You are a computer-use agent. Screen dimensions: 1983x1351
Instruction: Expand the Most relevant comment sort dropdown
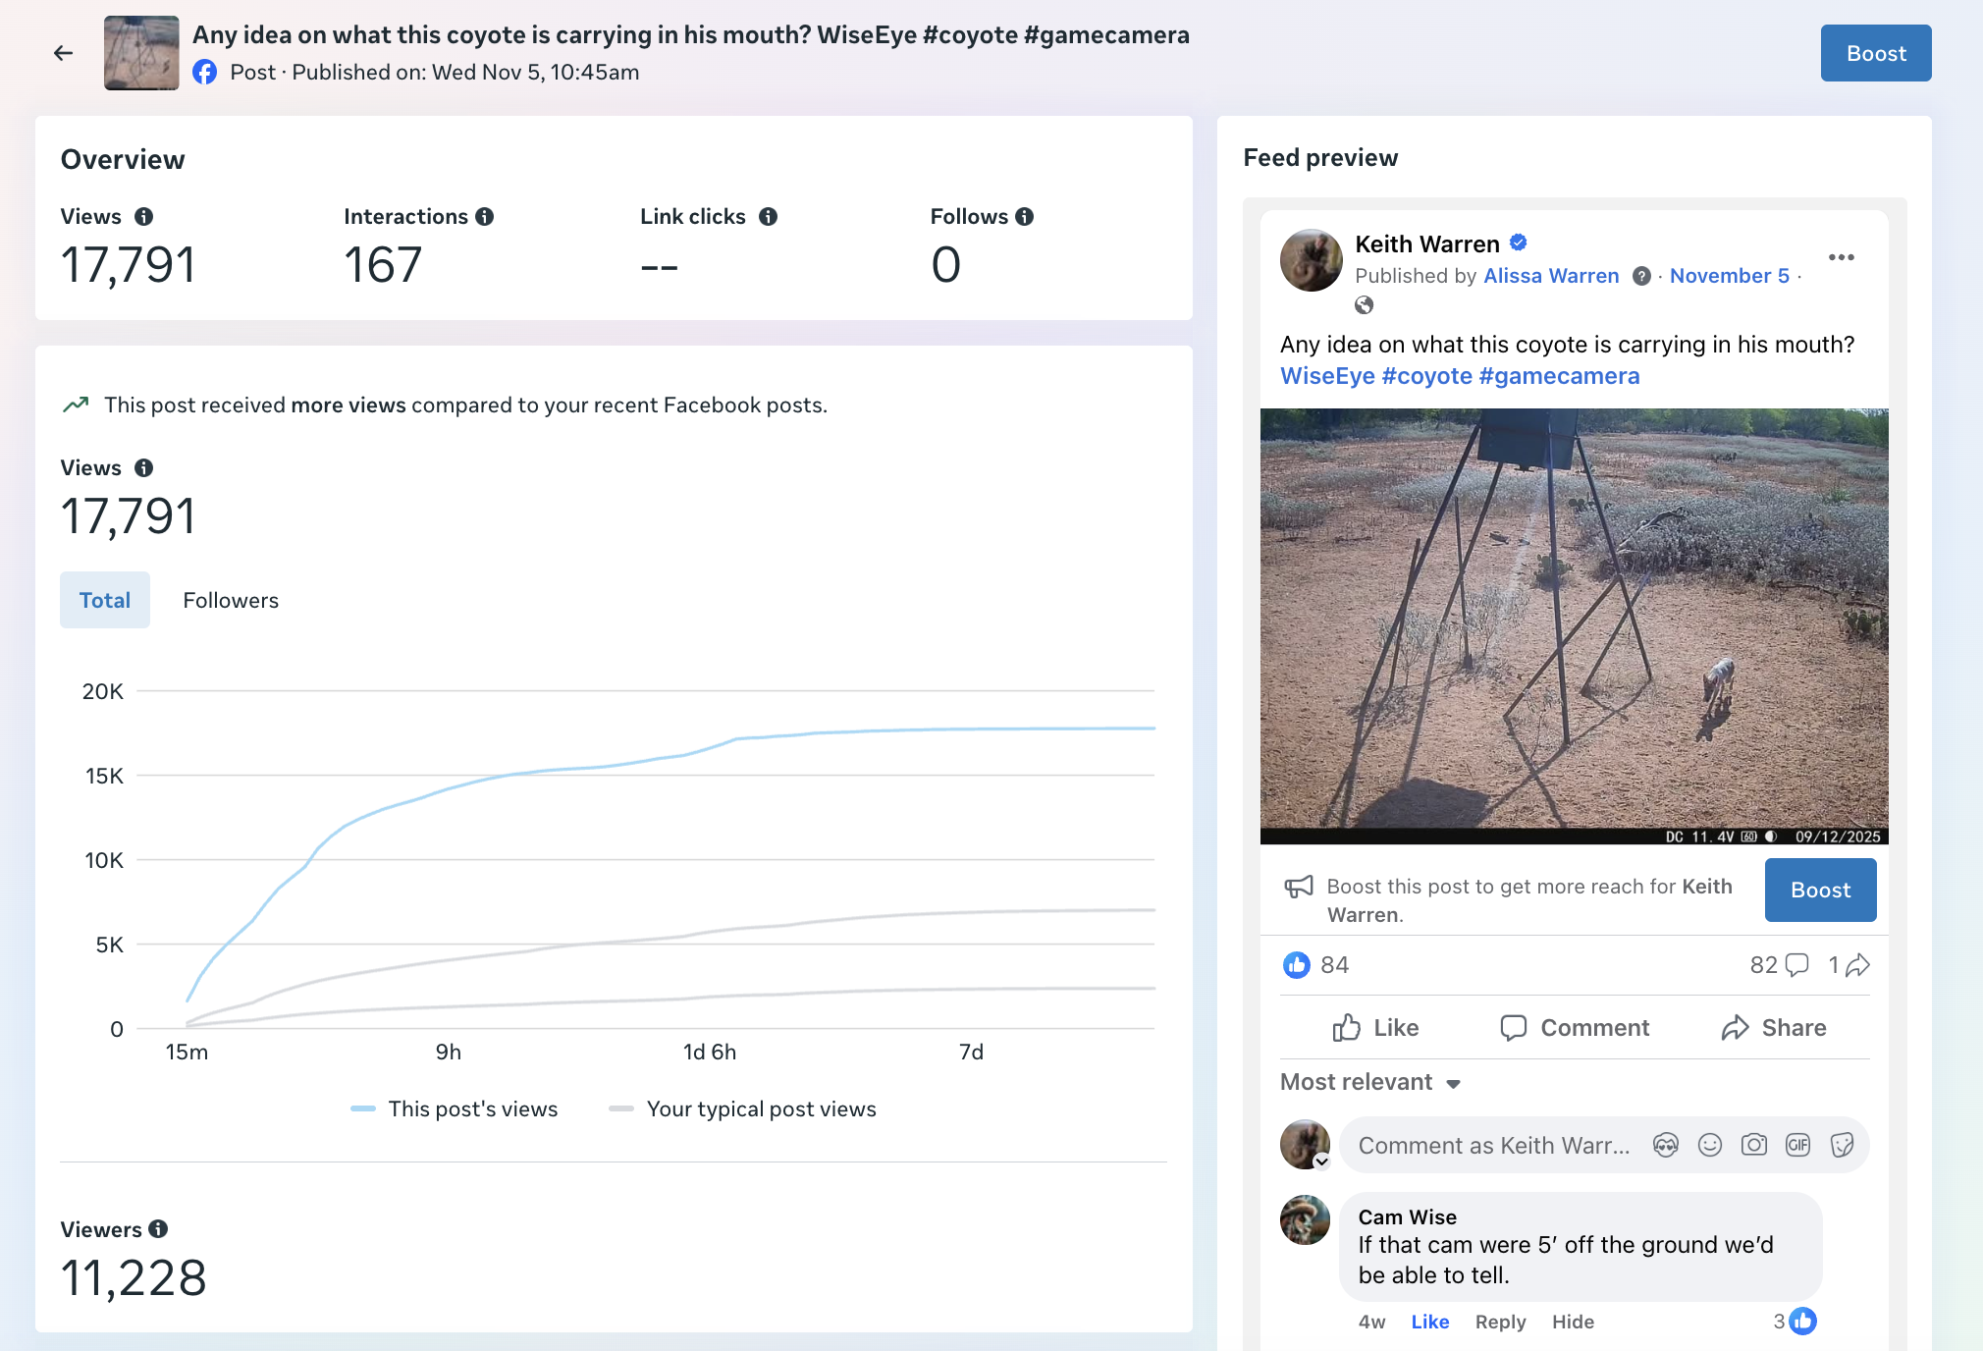pos(1371,1082)
